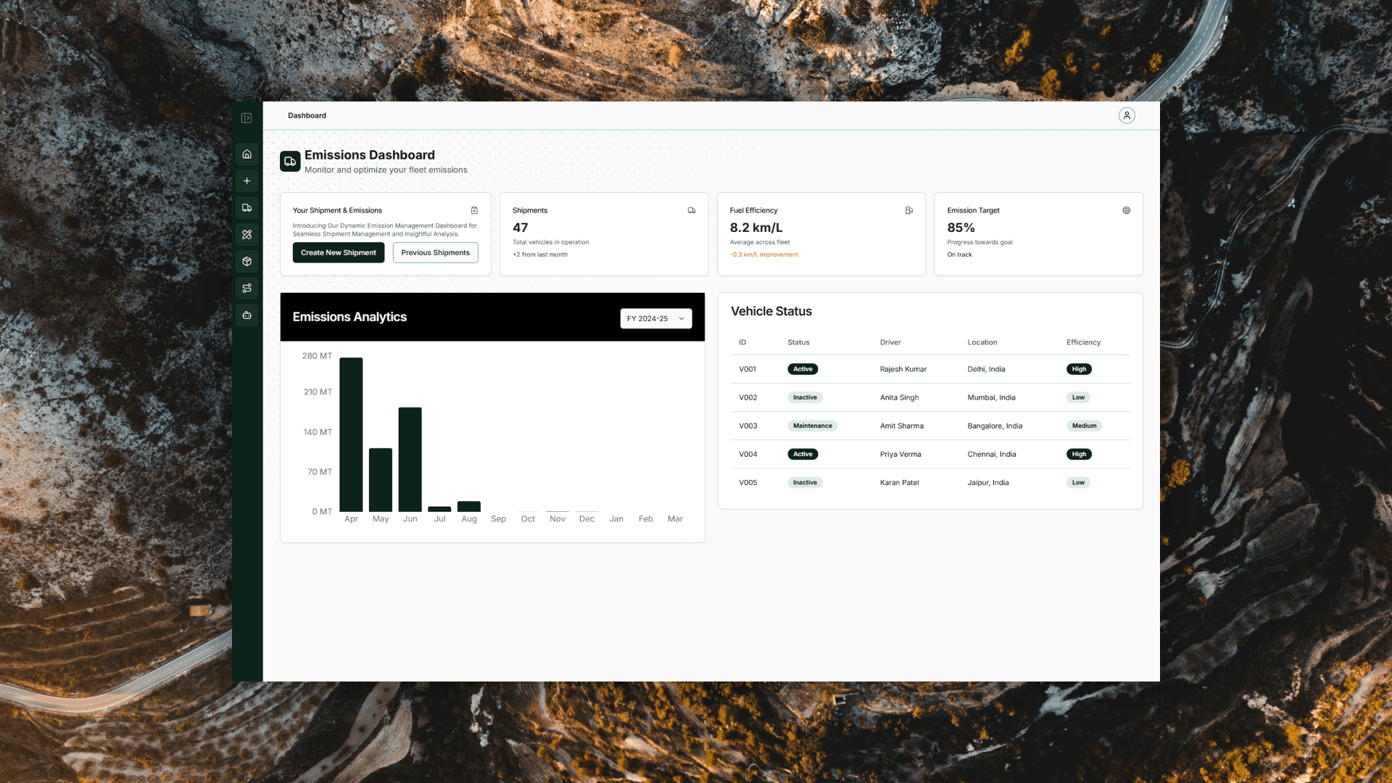
Task: Click the High efficiency badge for V001
Action: [x=1079, y=369]
